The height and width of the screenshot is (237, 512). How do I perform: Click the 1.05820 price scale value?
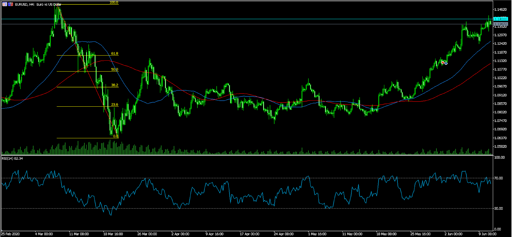pos(500,147)
